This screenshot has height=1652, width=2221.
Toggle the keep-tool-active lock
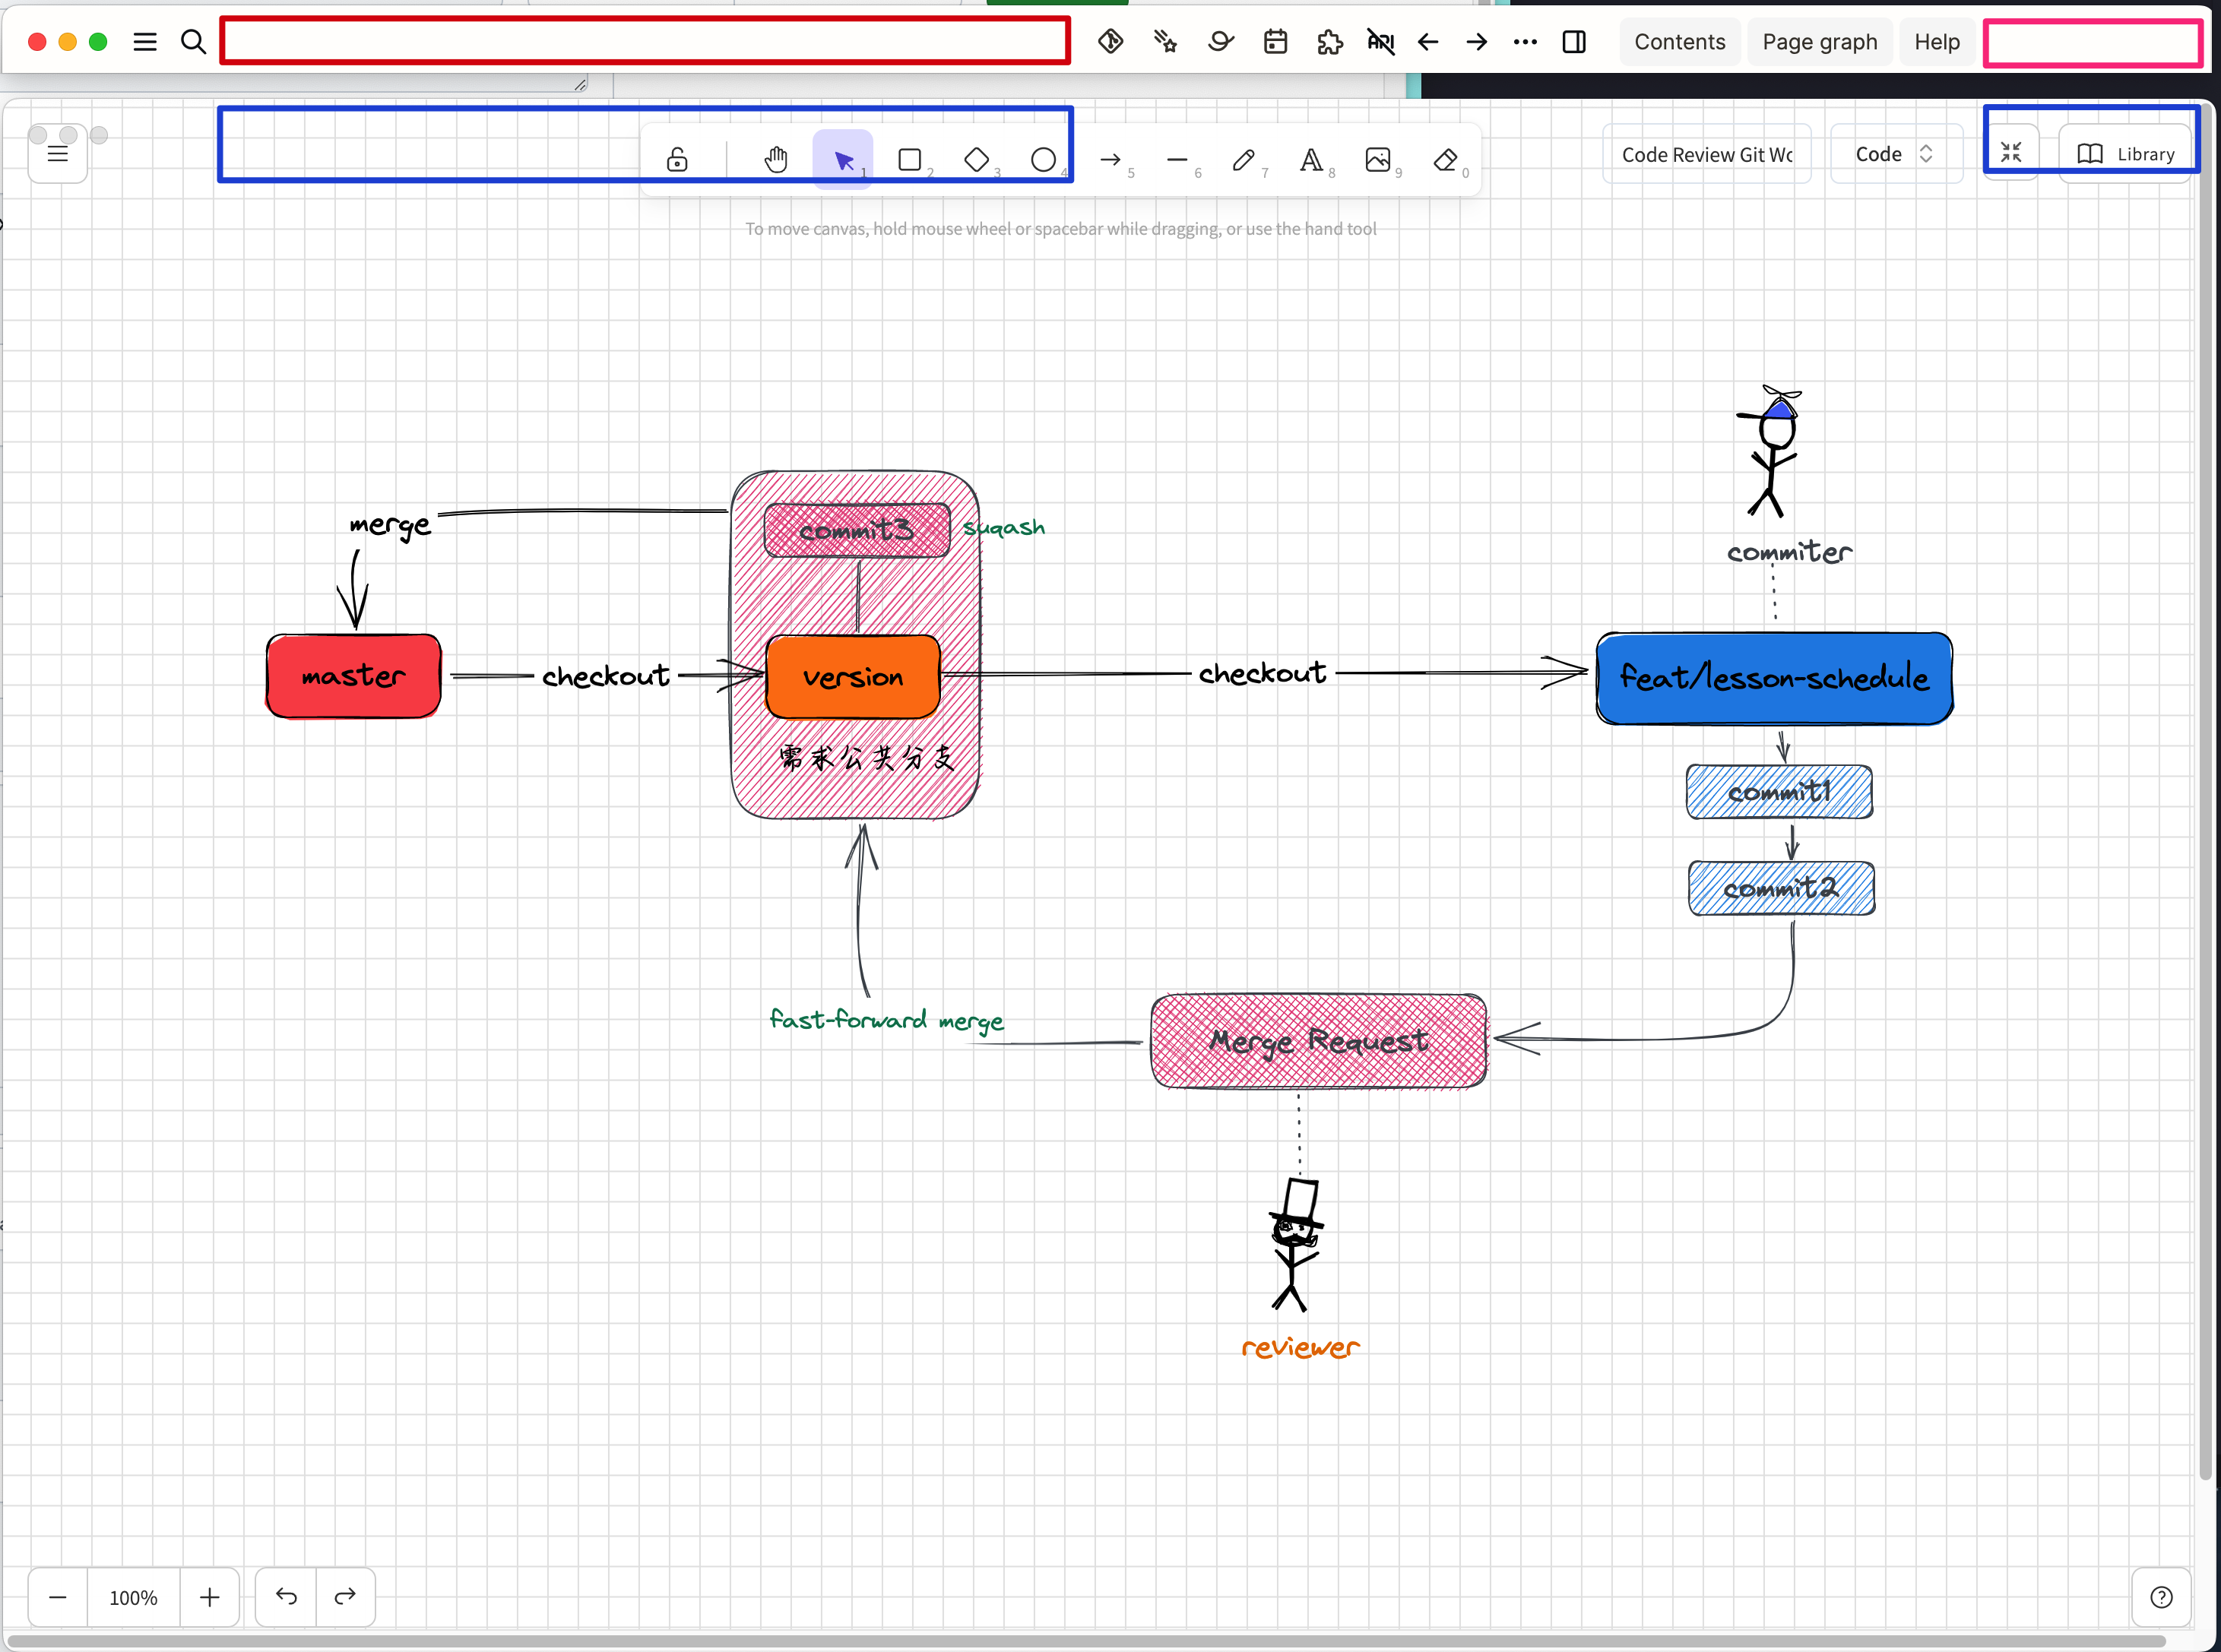coord(677,159)
